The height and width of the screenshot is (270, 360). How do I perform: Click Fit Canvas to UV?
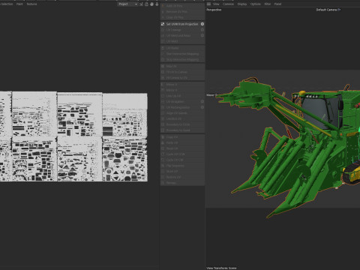tap(182, 78)
